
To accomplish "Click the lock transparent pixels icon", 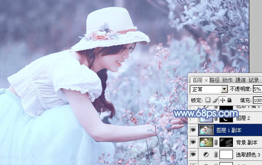I will (x=208, y=100).
